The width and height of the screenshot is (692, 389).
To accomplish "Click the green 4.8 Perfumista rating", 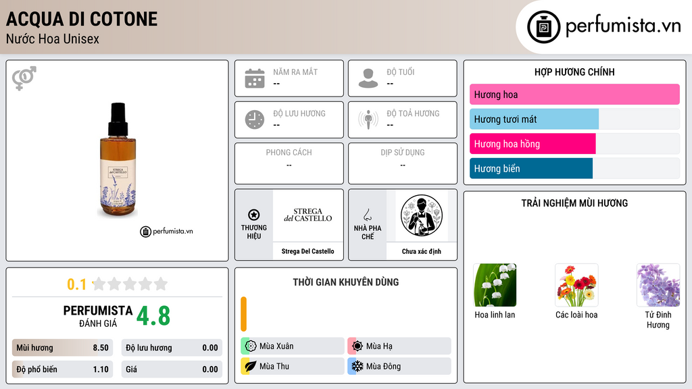I will point(153,316).
